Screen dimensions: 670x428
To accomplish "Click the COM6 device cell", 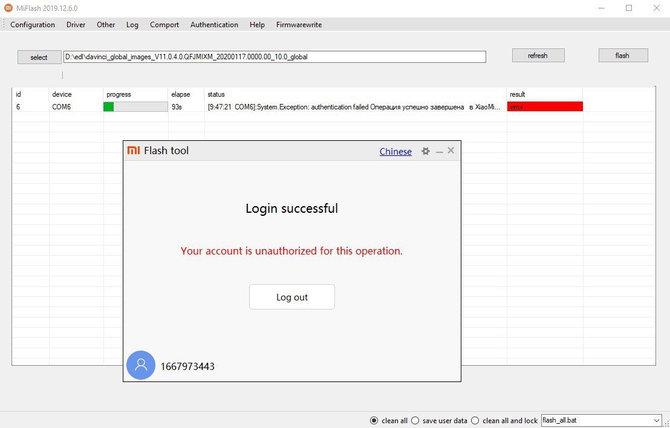I will [x=62, y=107].
